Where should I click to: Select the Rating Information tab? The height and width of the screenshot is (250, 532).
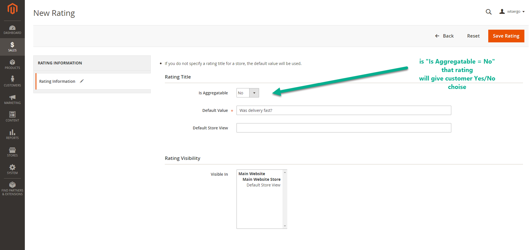(x=93, y=81)
